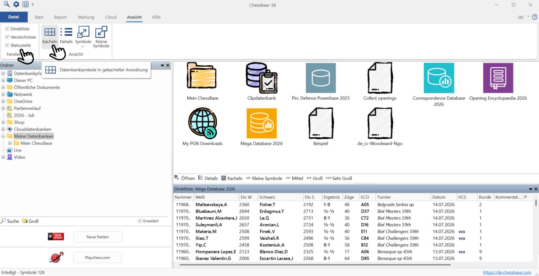The image size is (539, 276).
Task: Open the Stil dropdown
Action: 524,17
